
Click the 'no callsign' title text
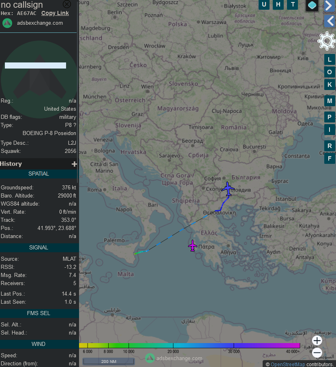click(22, 5)
